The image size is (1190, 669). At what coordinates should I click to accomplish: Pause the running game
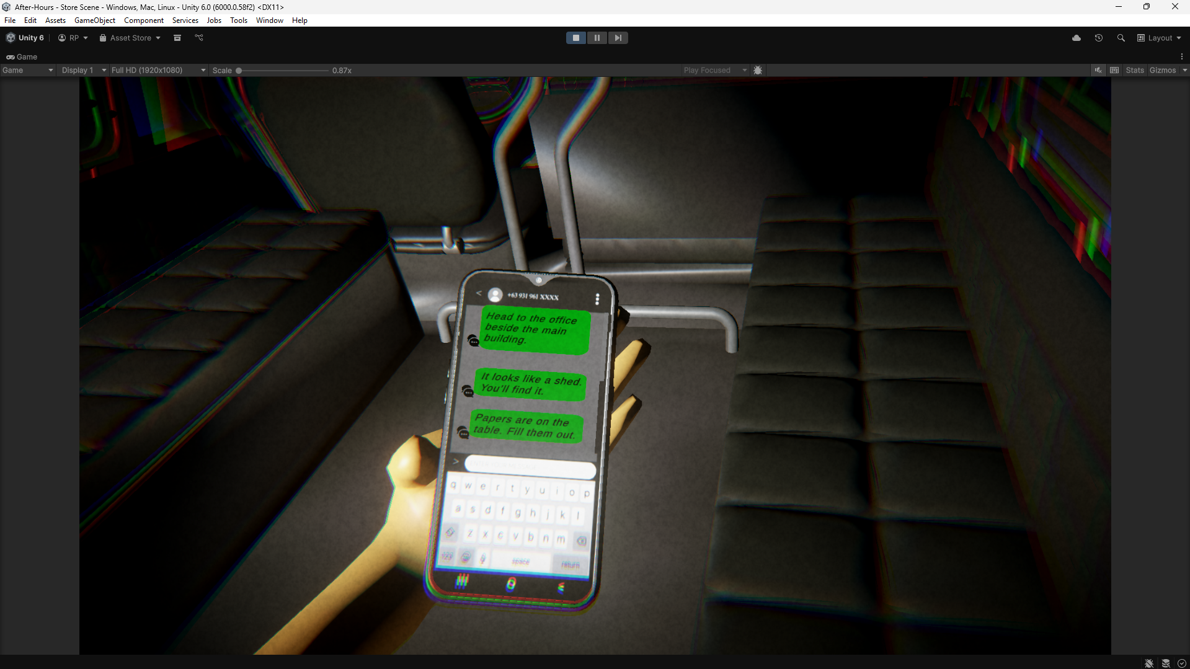597,38
